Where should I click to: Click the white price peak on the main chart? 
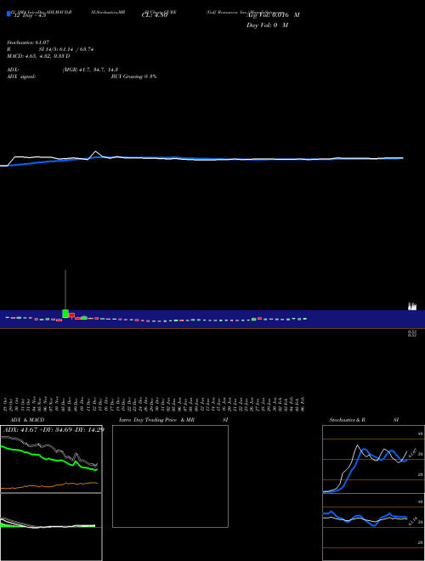[95, 151]
